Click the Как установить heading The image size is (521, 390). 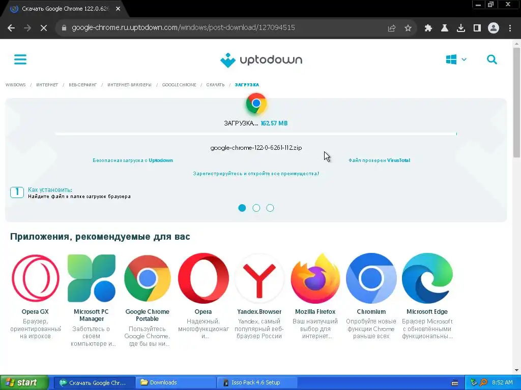50,190
